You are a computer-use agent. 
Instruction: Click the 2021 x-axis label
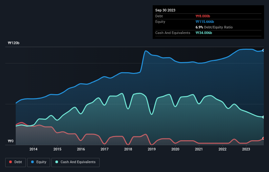point(199,149)
